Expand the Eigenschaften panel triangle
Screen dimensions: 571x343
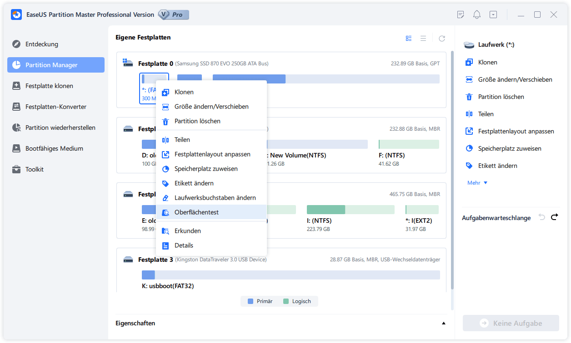point(444,323)
